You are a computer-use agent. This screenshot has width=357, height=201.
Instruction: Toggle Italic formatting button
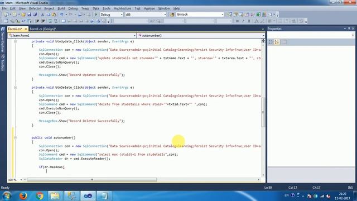tap(243, 21)
